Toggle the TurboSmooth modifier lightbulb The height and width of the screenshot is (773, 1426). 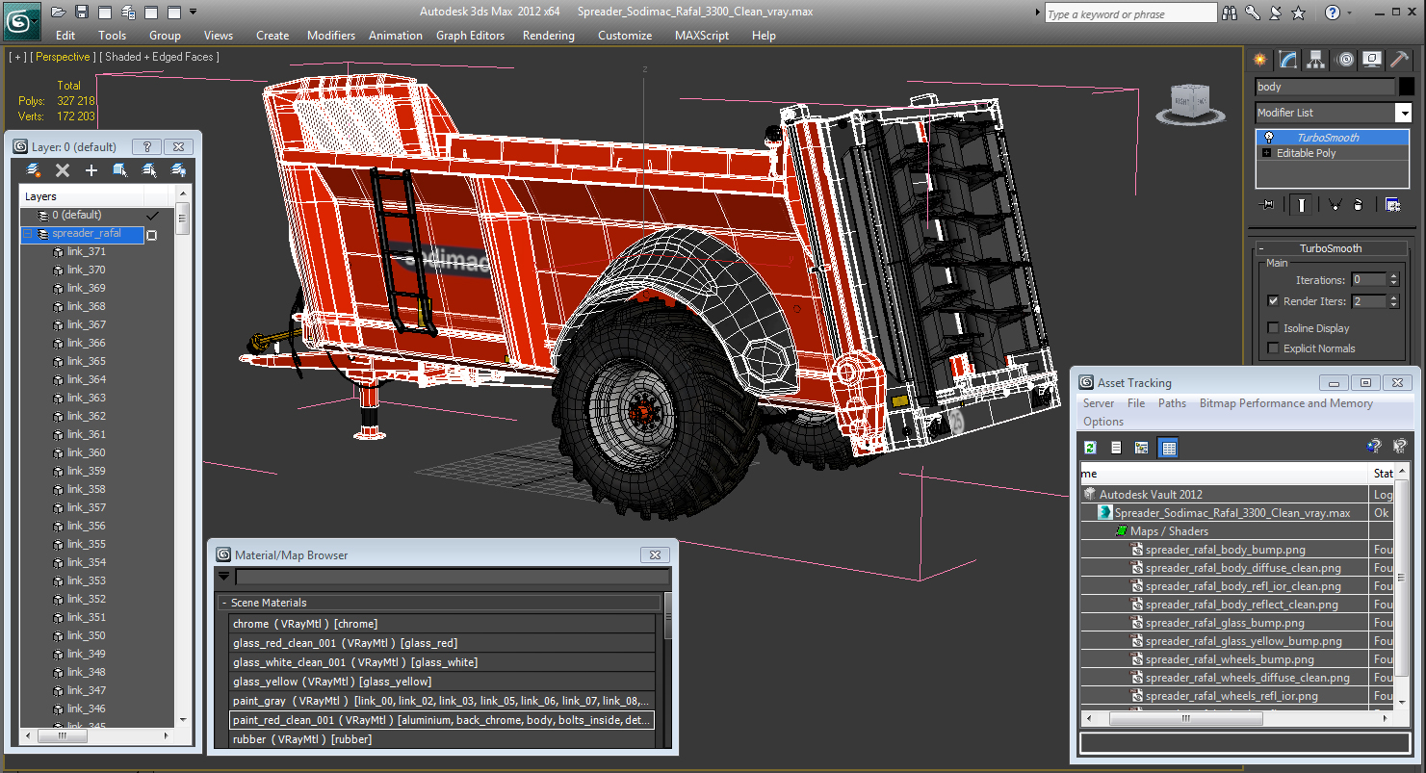point(1269,138)
